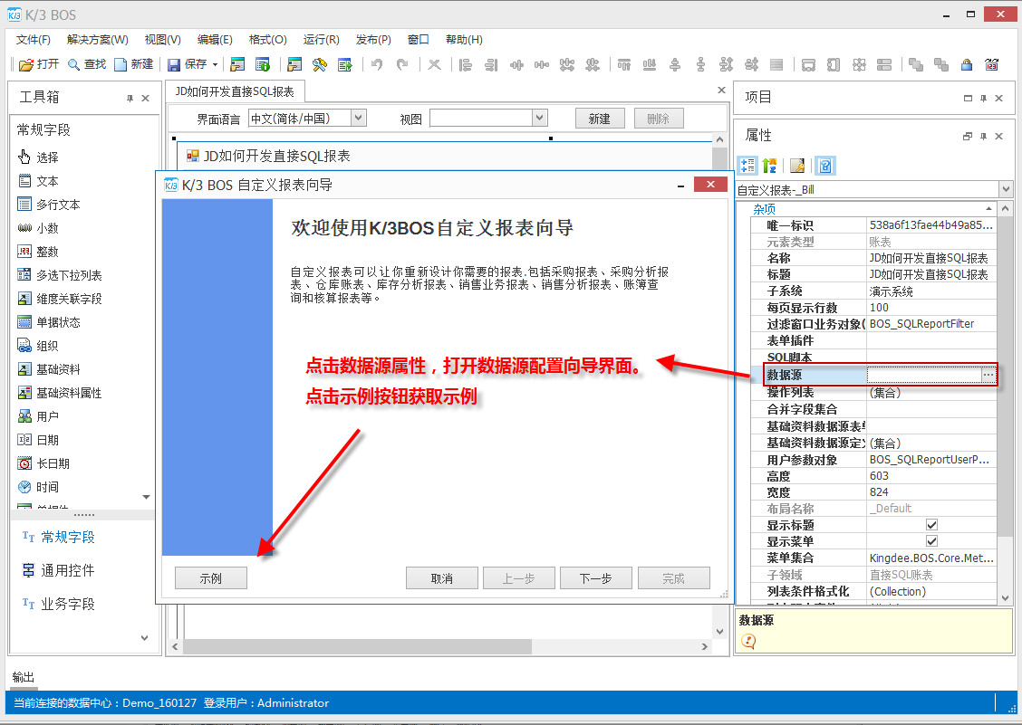Click the ellipsis button in 数据源 row

tap(988, 375)
